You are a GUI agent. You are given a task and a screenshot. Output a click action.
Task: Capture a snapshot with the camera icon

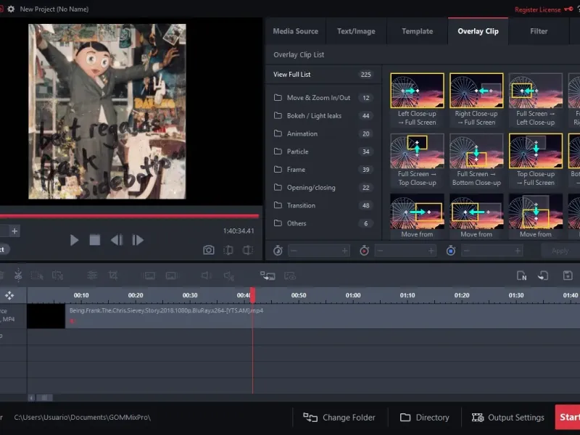point(209,250)
